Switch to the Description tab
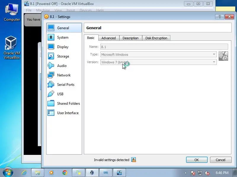Image resolution: width=237 pixels, height=177 pixels. tap(131, 38)
